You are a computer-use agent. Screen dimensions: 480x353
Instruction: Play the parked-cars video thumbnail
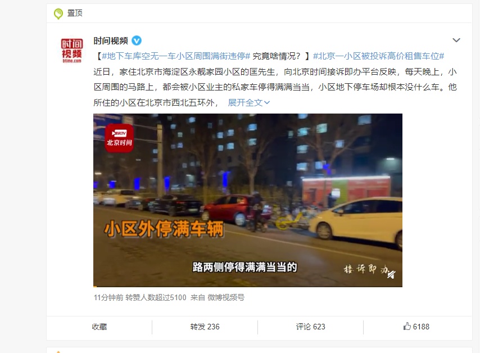(x=248, y=200)
